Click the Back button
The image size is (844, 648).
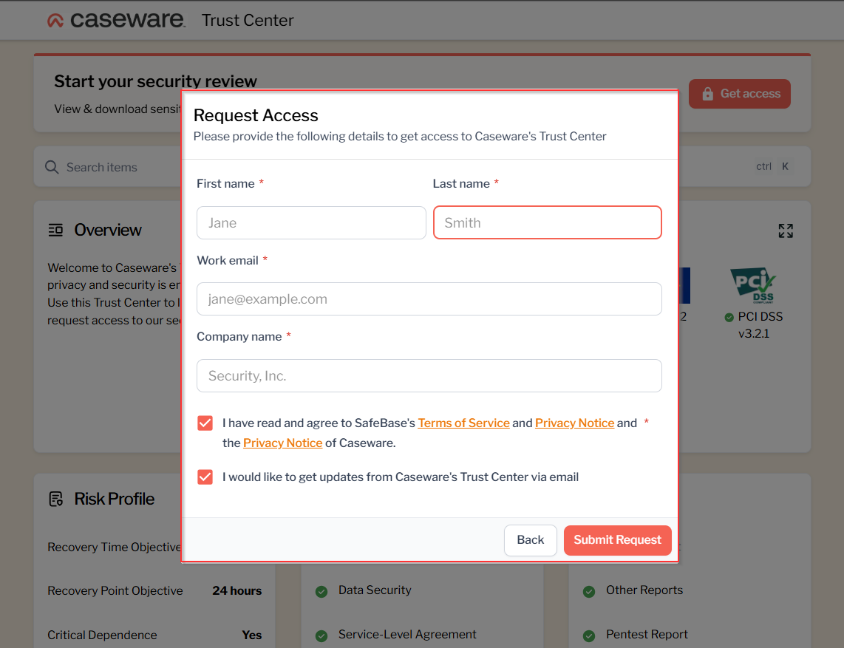pos(530,540)
